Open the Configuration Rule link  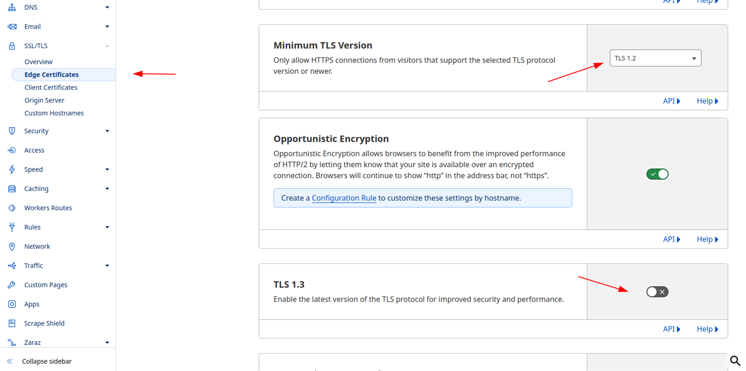(344, 198)
